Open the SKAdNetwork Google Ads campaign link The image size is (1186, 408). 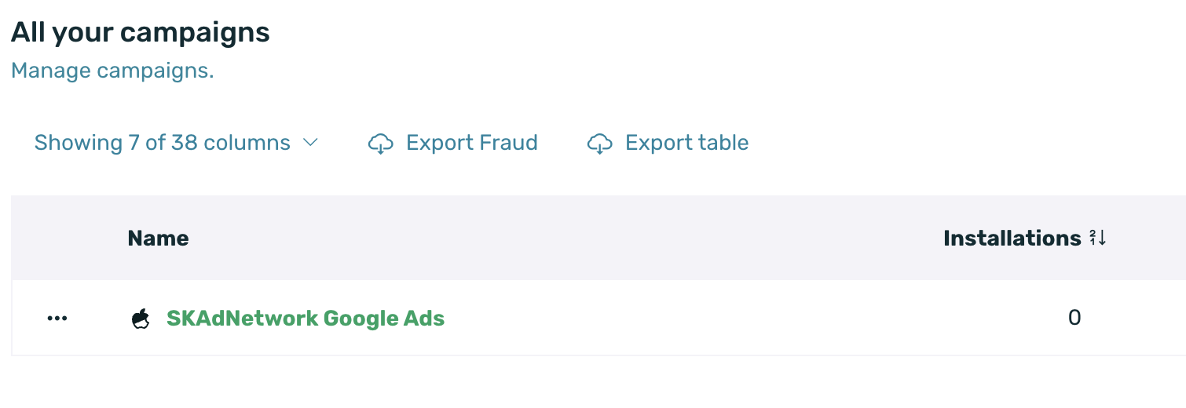(306, 318)
